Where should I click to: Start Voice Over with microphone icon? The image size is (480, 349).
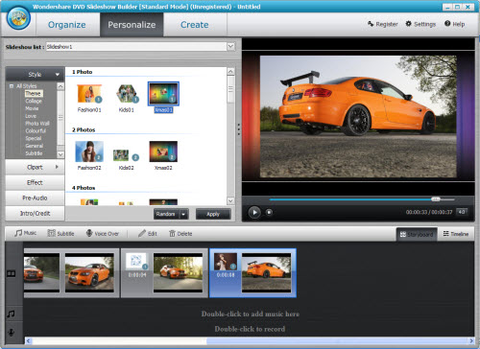103,234
